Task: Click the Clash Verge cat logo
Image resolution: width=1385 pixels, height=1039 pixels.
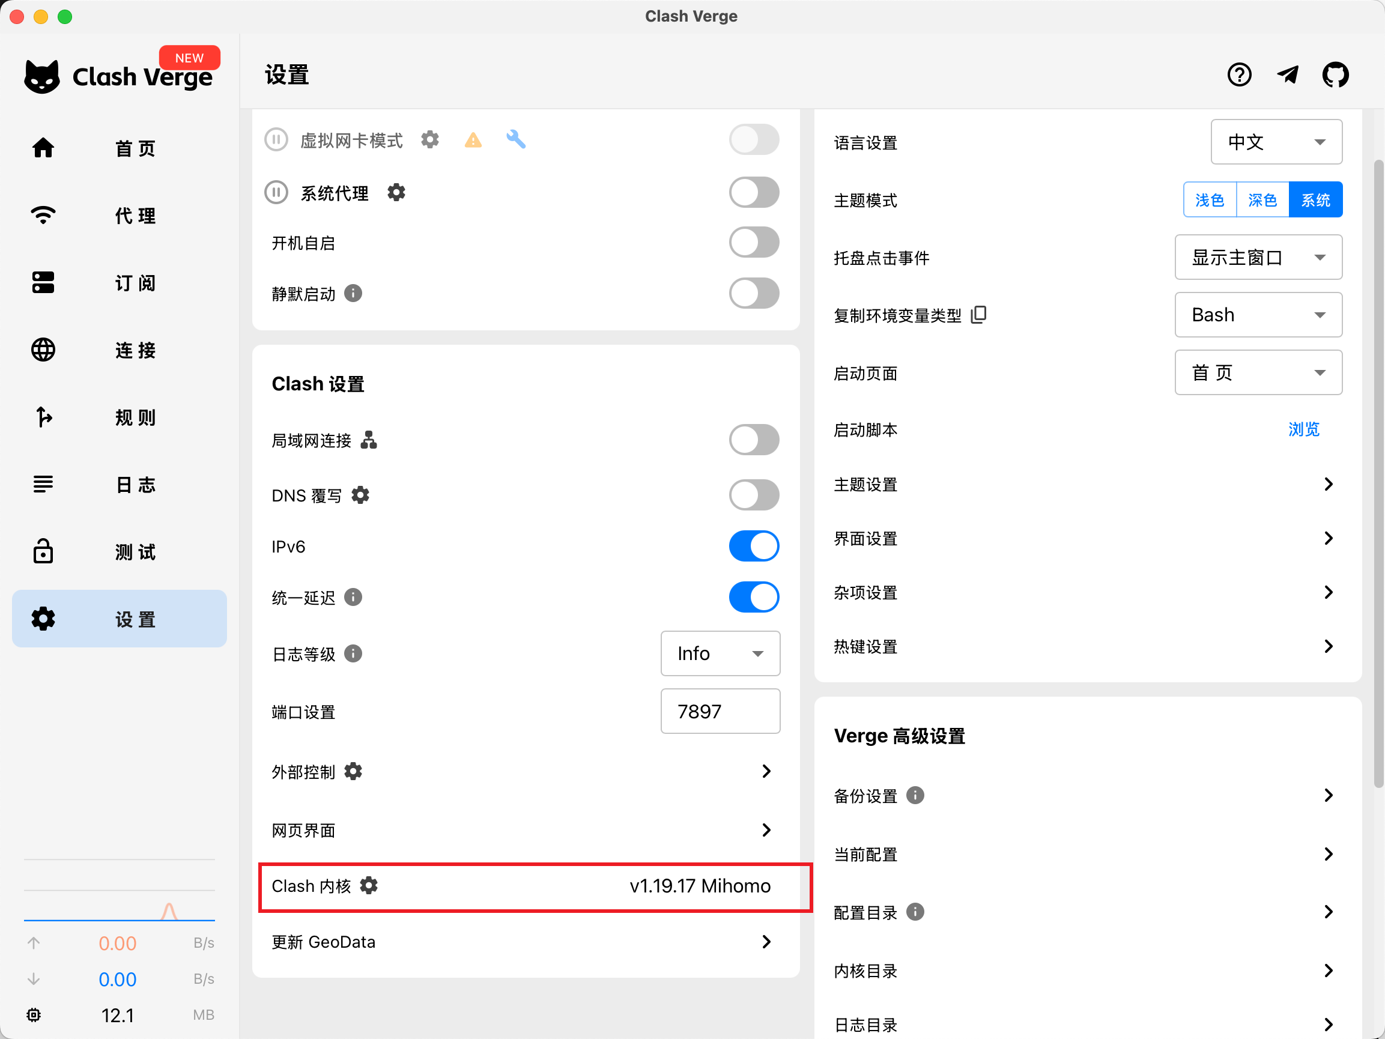Action: [42, 76]
